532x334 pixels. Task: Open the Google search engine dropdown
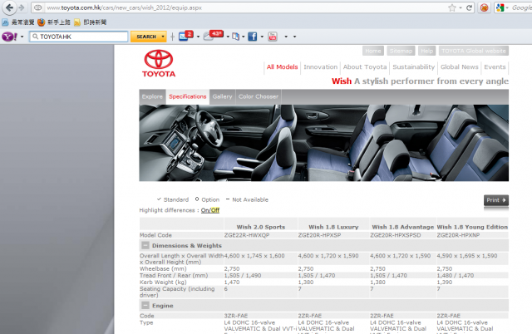507,7
